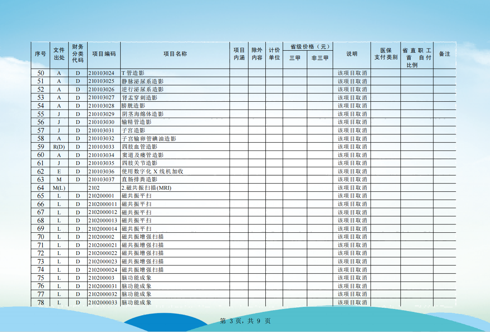Click the 非三甲 sub-header
Screen dimensions: 490x332
pyautogui.click(x=320, y=58)
